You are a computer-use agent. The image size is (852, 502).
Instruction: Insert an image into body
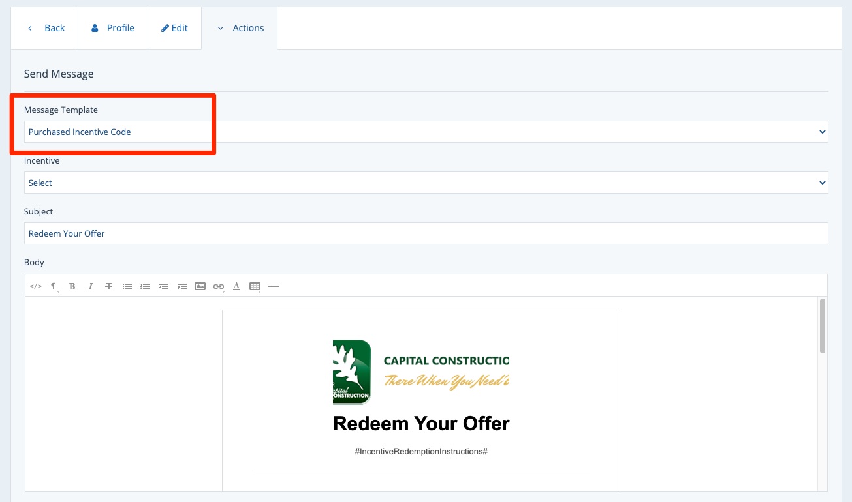click(x=200, y=286)
